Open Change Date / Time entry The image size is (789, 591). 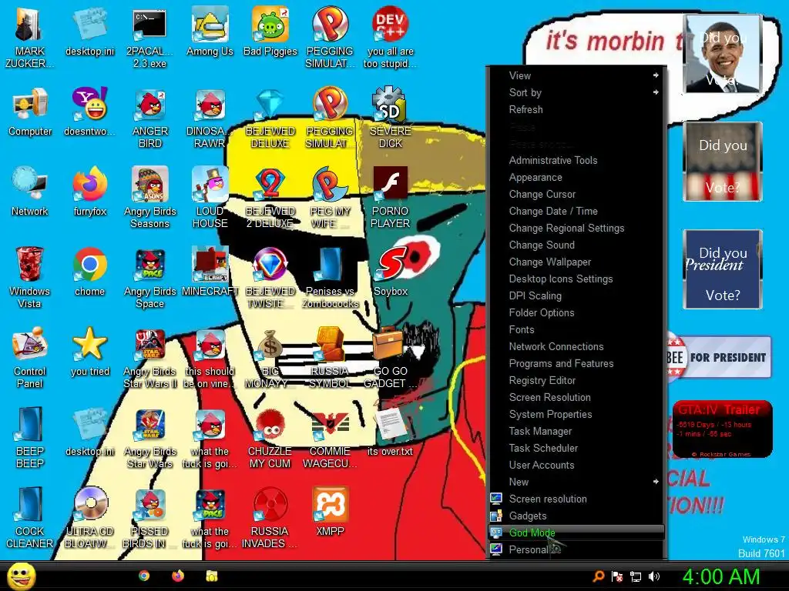click(x=576, y=211)
